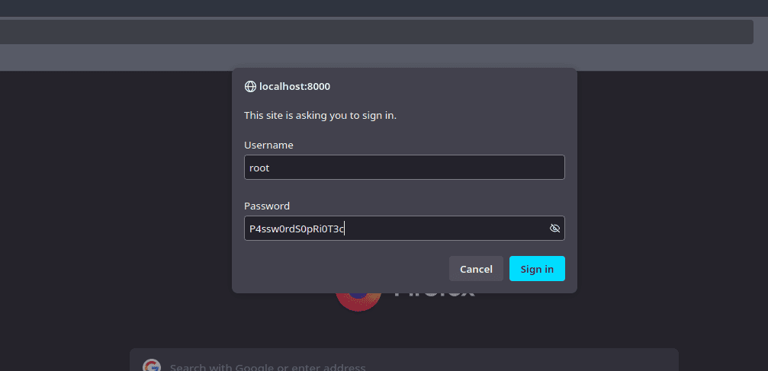The width and height of the screenshot is (768, 371).
Task: Click the localhost:8000 host title text
Action: click(294, 87)
